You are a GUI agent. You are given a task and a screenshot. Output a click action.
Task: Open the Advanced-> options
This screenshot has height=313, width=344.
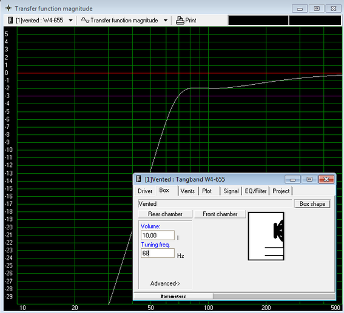click(x=165, y=283)
